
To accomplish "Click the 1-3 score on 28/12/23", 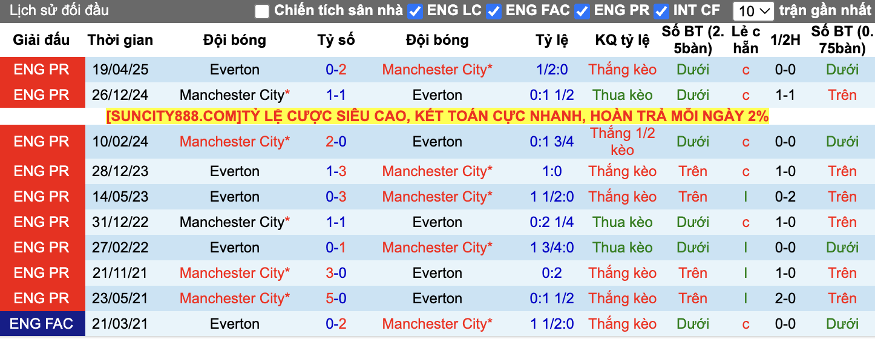I will (336, 171).
